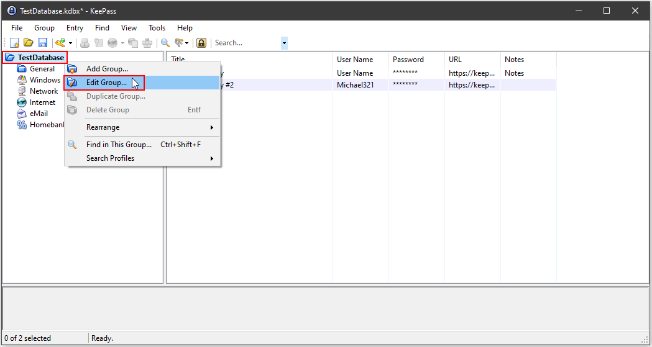Click the Add Entry key icon
652x347 pixels.
[61, 43]
